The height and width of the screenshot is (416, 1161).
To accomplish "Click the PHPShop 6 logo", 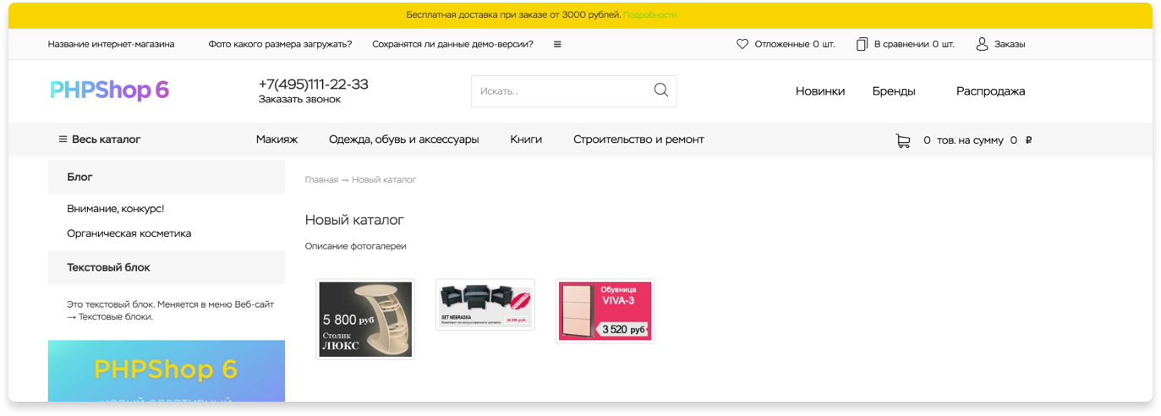I will (110, 90).
